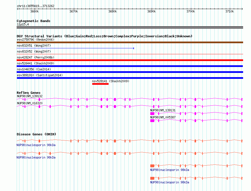
Task: Select the thick red nsv428247 Perry2008b bar
Action: 130,60
